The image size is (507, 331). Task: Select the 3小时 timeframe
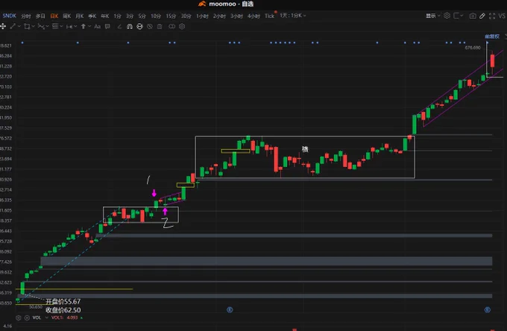(x=236, y=16)
